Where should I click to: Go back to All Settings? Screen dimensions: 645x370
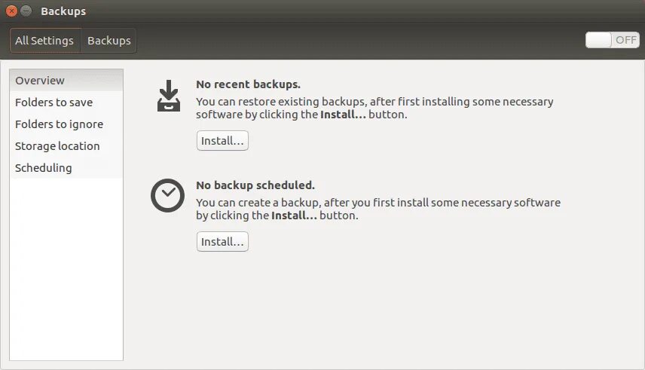[44, 41]
